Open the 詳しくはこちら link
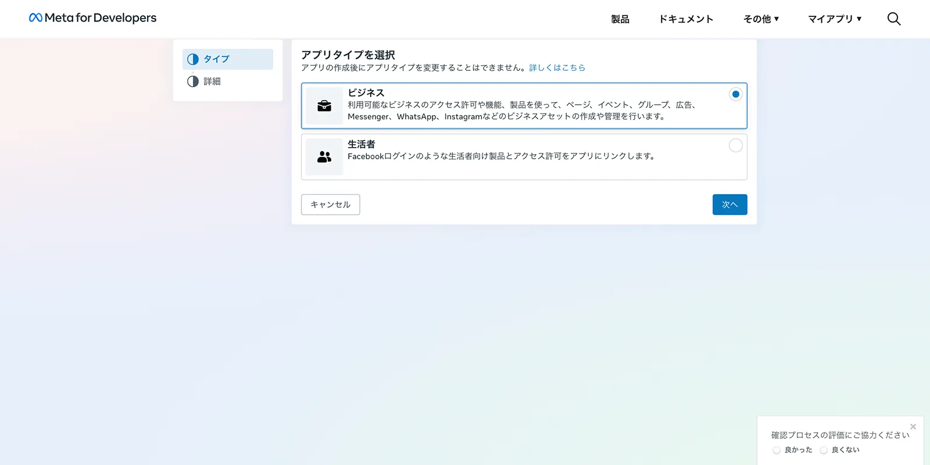930x465 pixels. 557,67
